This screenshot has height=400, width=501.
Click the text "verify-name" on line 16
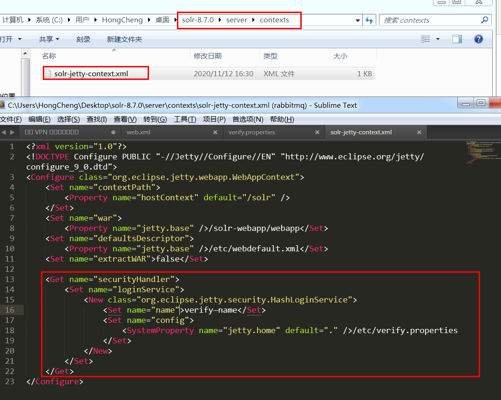pyautogui.click(x=211, y=310)
